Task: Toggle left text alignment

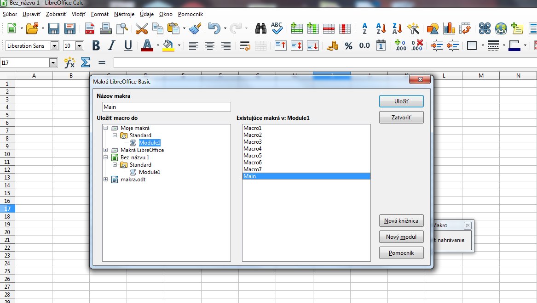Action: tap(194, 46)
